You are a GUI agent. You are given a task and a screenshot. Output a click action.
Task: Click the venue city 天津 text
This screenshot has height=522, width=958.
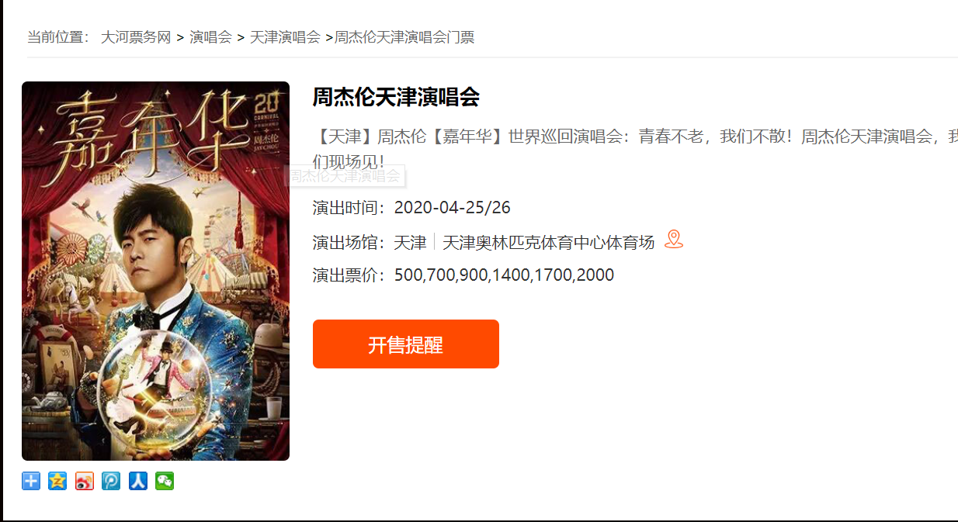click(410, 242)
